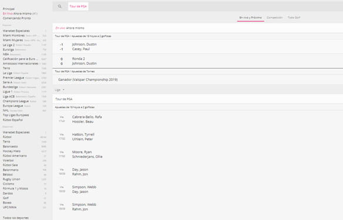Click En vivo Ahora mismo section header

(x=198, y=28)
